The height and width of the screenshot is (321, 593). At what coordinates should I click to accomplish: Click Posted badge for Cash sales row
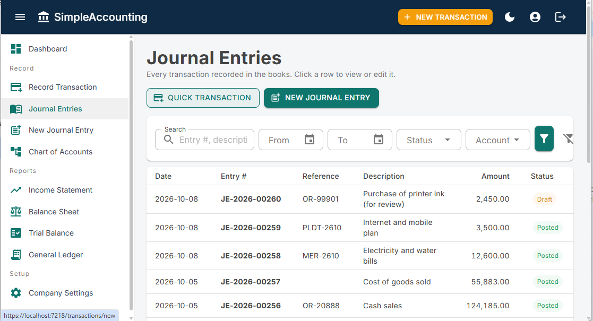click(548, 306)
